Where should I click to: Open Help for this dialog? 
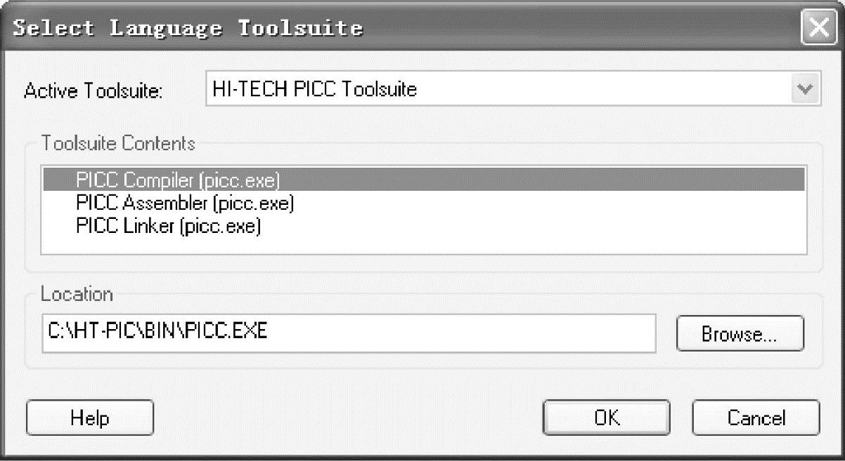click(89, 418)
